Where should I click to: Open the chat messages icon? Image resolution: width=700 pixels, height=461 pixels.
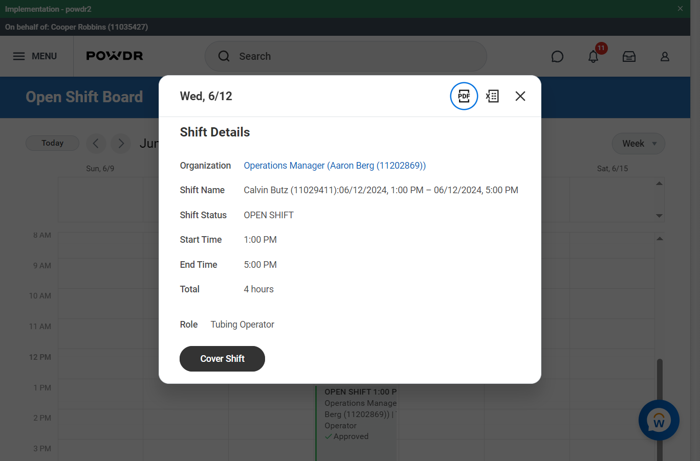[557, 56]
